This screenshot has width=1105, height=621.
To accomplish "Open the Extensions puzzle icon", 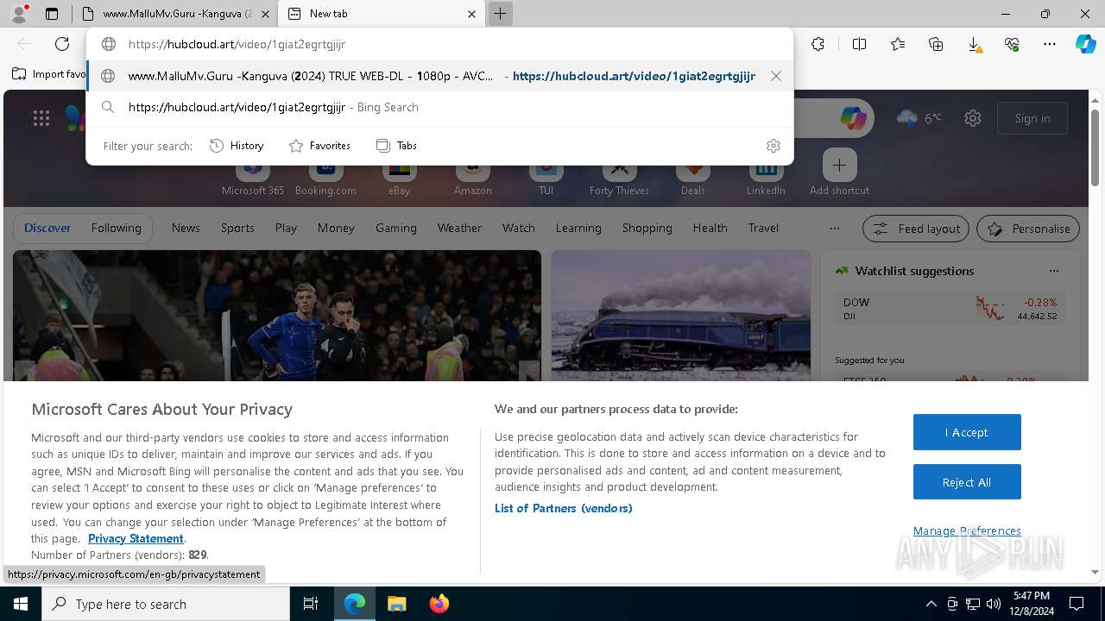I will coord(818,44).
